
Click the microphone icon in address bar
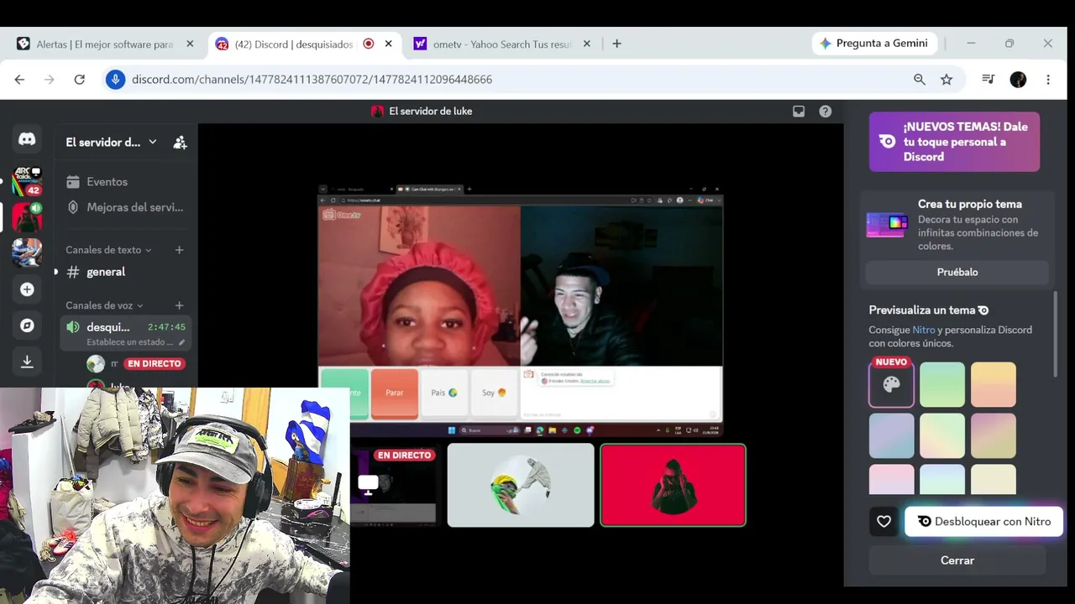coord(116,79)
